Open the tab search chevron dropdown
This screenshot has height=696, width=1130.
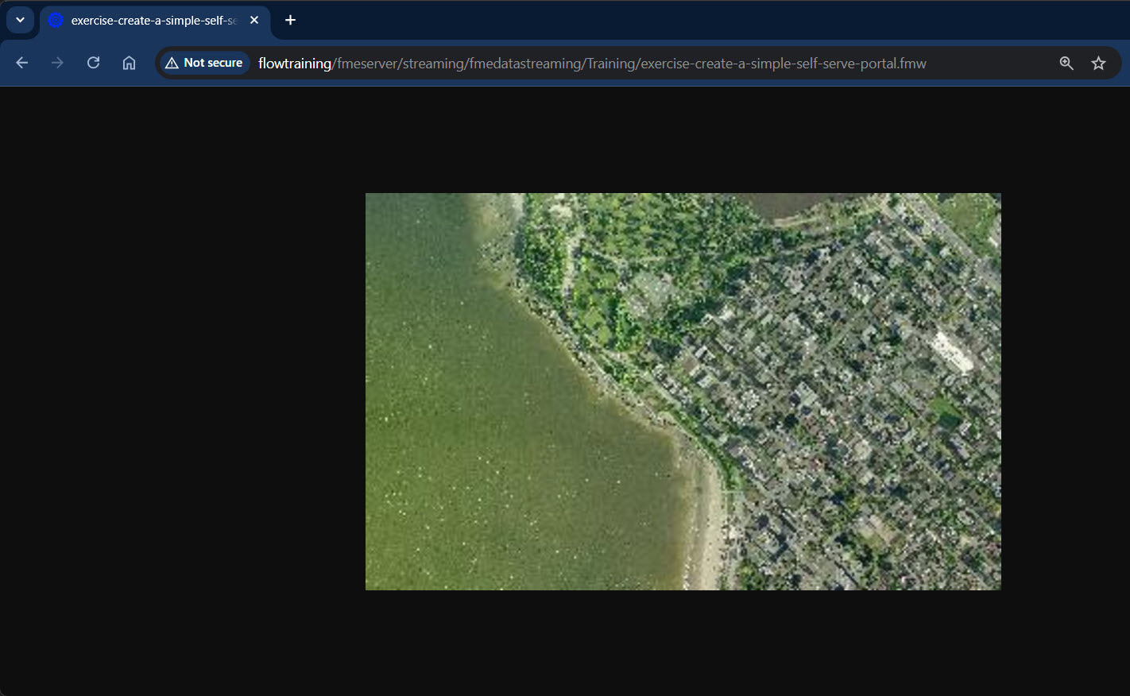click(x=19, y=20)
